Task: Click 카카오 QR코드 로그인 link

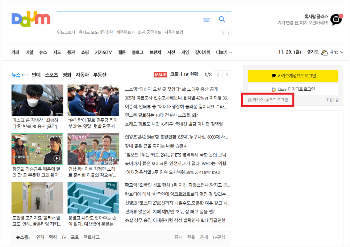Action: point(268,100)
